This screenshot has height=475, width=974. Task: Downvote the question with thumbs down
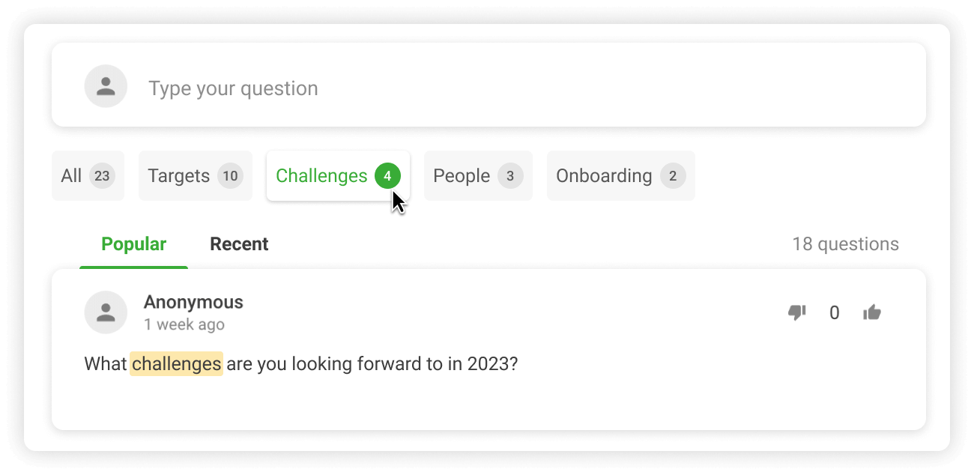click(x=796, y=312)
